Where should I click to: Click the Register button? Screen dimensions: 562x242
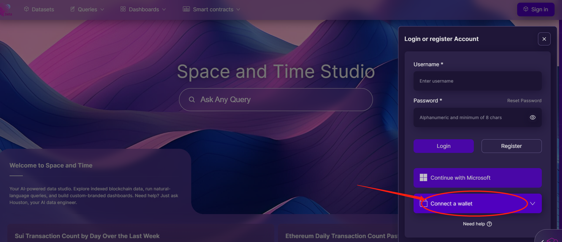[511, 146]
